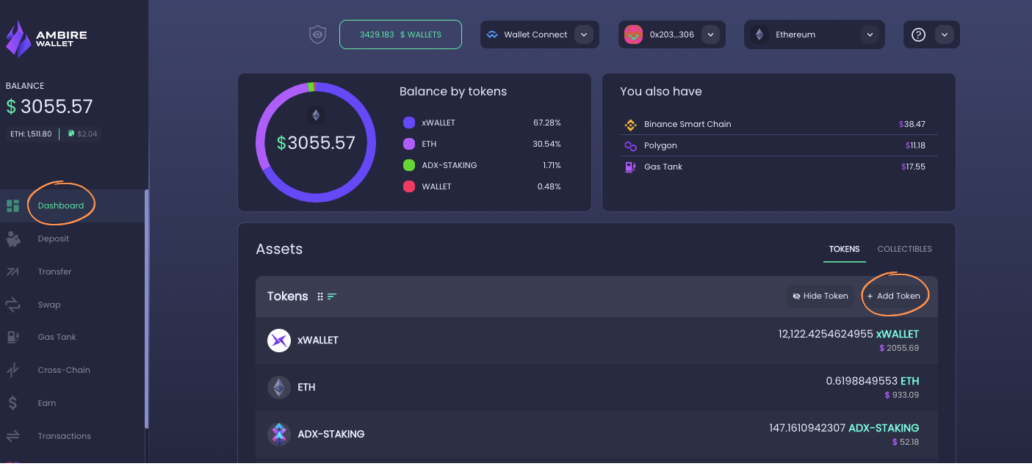
Task: Click the sidebar vertical scrollbar
Action: [x=147, y=308]
